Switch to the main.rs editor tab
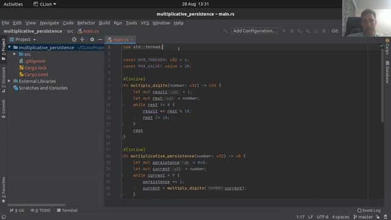Viewport: 391px width, 220px height. tap(120, 40)
